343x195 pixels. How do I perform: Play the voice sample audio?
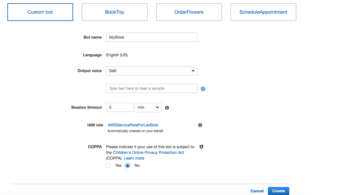click(x=203, y=89)
